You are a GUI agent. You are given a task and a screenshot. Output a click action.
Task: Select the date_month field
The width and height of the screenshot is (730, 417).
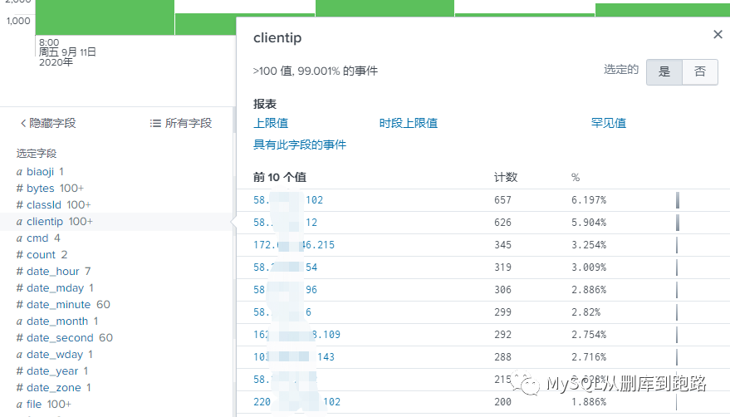[57, 321]
